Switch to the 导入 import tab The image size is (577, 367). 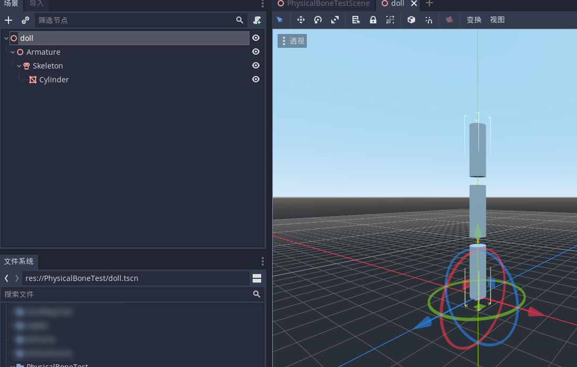pos(37,4)
